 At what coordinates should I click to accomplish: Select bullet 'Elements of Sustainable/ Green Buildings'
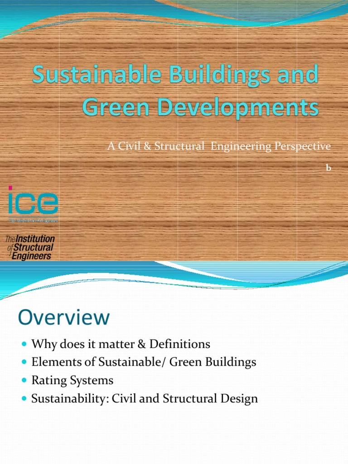(144, 362)
